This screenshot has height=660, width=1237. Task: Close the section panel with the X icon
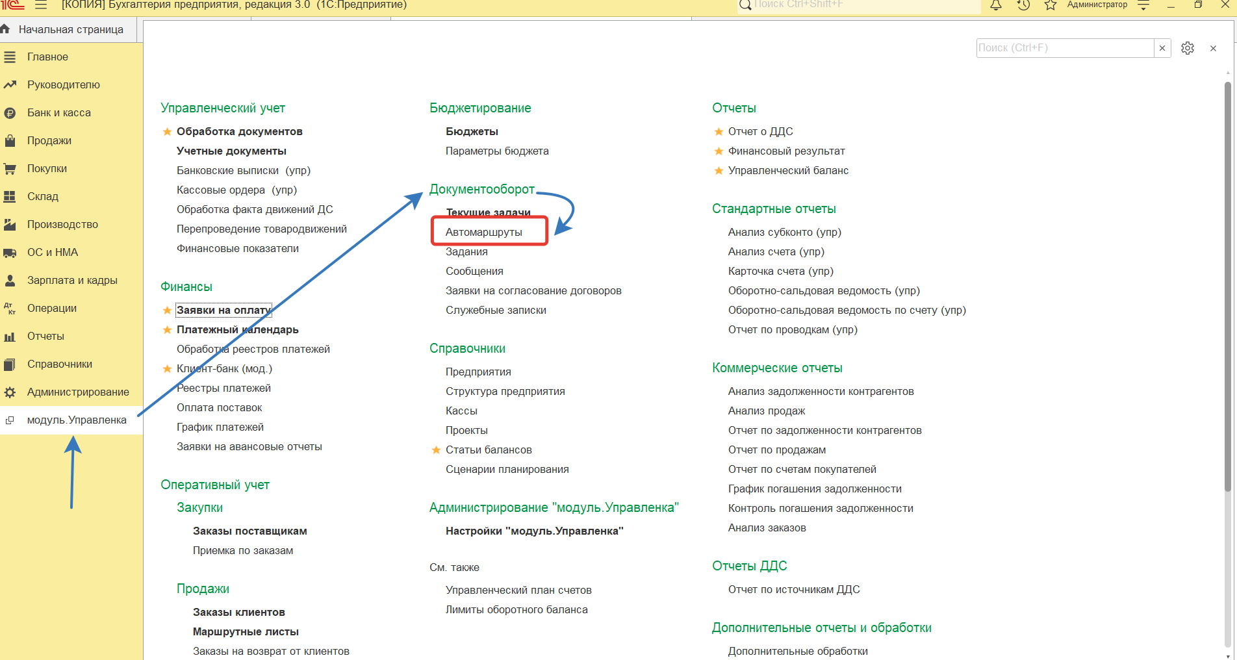[1213, 48]
